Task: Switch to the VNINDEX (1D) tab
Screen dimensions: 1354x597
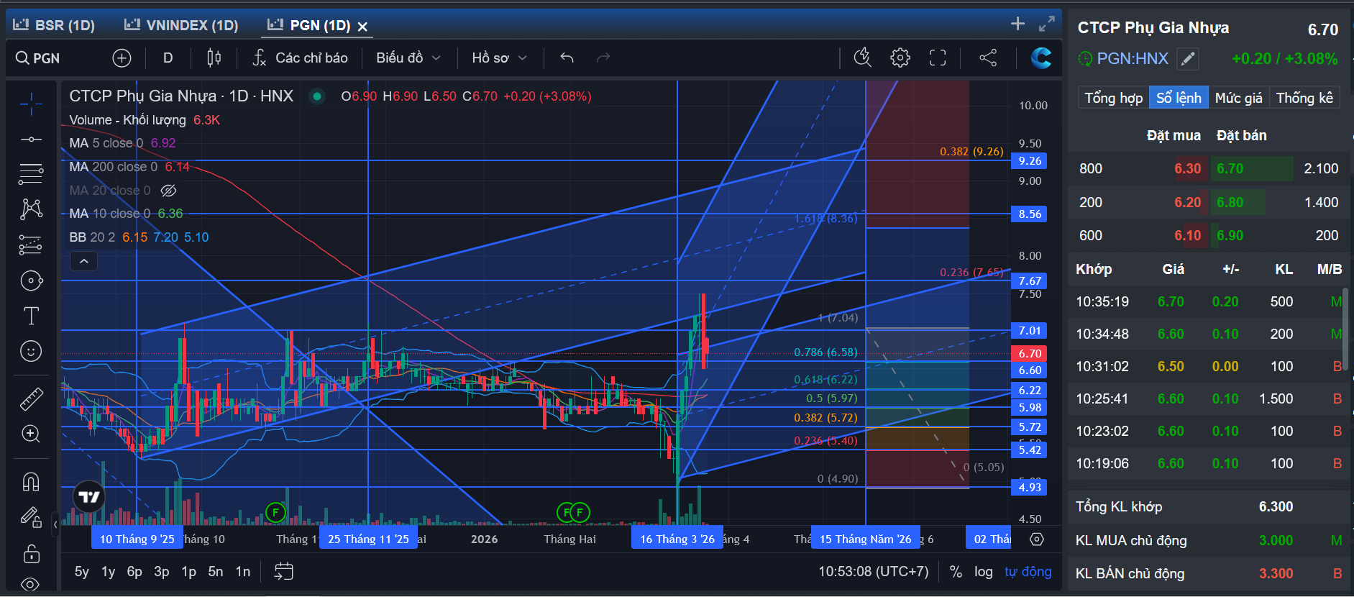Action: [181, 25]
